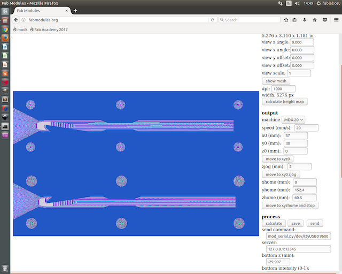The height and width of the screenshot is (274, 342).
Task: Focus the view x angle field
Action: pyautogui.click(x=302, y=50)
